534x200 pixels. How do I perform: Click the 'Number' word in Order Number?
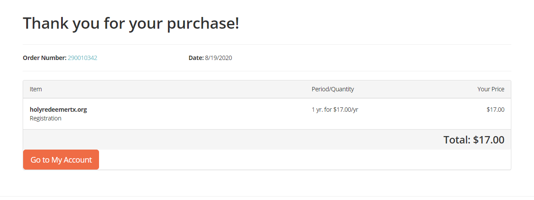tap(55, 58)
